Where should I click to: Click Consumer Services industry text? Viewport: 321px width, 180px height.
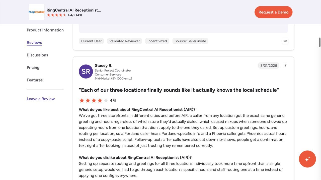[108, 74]
